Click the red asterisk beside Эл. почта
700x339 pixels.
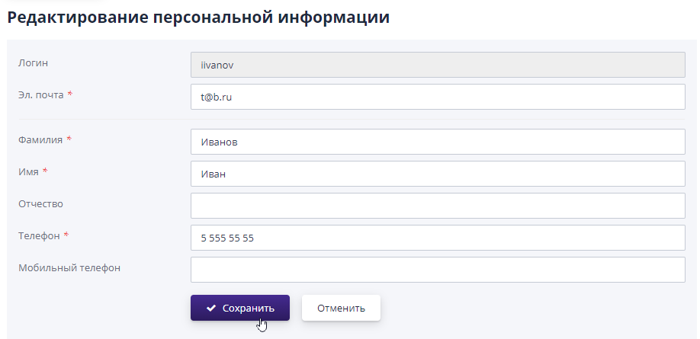tap(70, 94)
